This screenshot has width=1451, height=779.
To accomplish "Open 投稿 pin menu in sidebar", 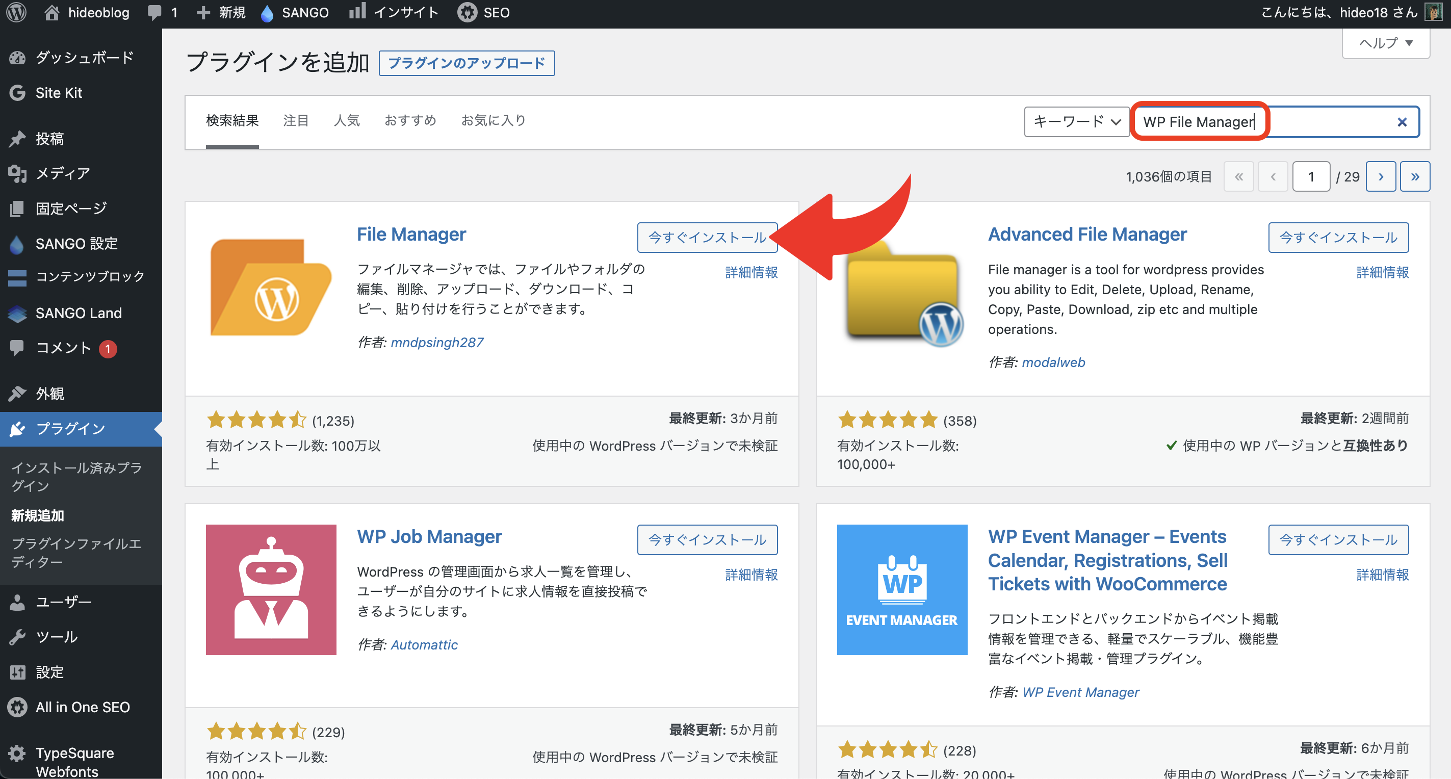I will click(81, 139).
